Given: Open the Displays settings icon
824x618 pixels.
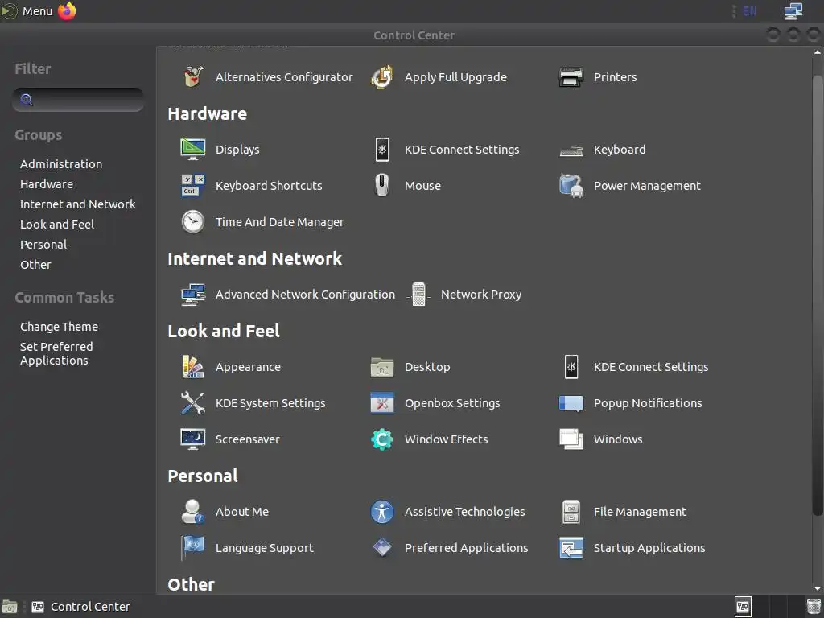Looking at the screenshot, I should click(193, 150).
